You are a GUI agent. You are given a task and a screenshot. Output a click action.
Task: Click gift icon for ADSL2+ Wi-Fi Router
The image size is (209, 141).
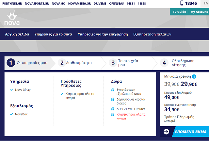pos(113,109)
